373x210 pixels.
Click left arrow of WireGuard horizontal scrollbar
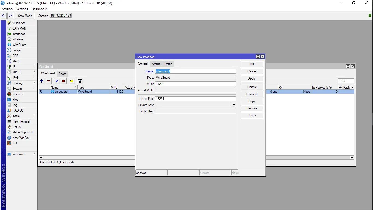click(41, 157)
